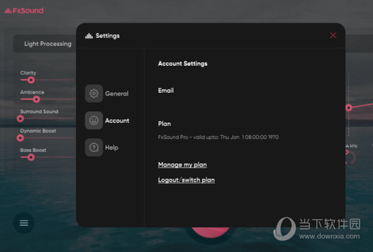The height and width of the screenshot is (252, 373).
Task: Switch to the Help tab label
Action: coord(112,148)
